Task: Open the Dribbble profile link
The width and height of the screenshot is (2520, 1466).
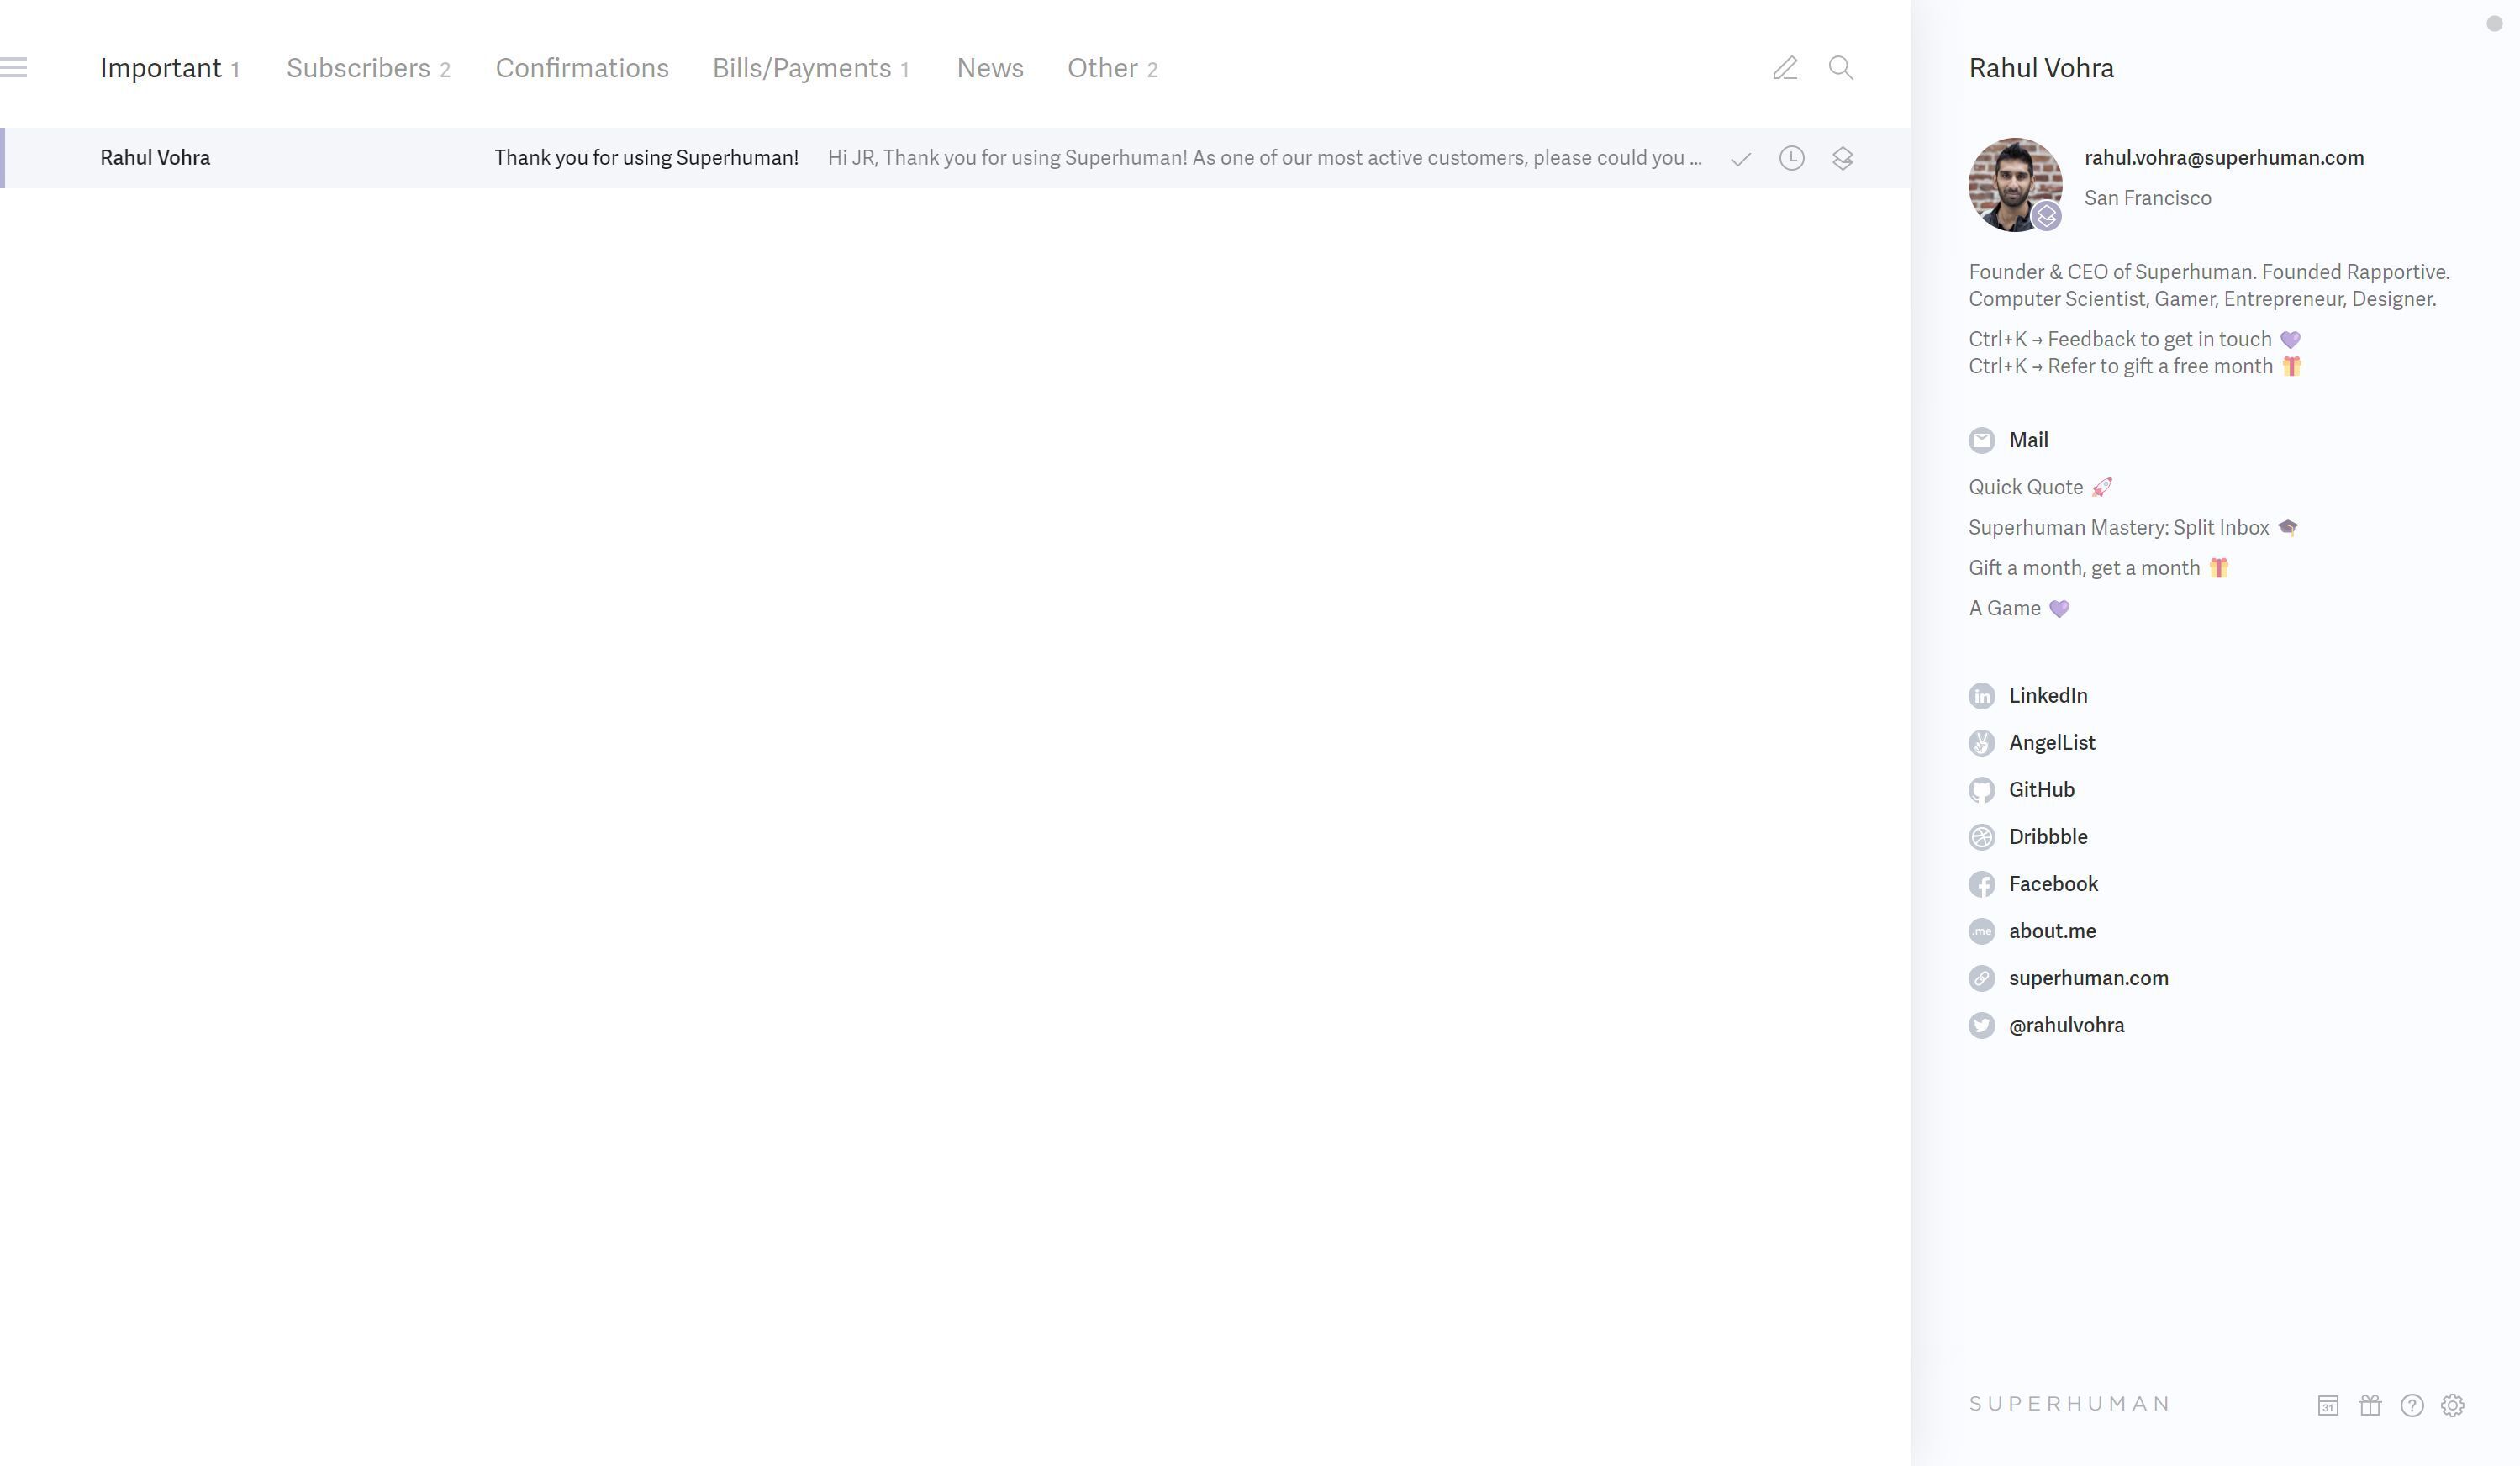Action: [2048, 837]
